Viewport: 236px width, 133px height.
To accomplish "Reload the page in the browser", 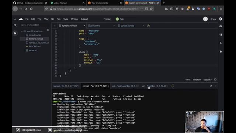I will 26,9.
